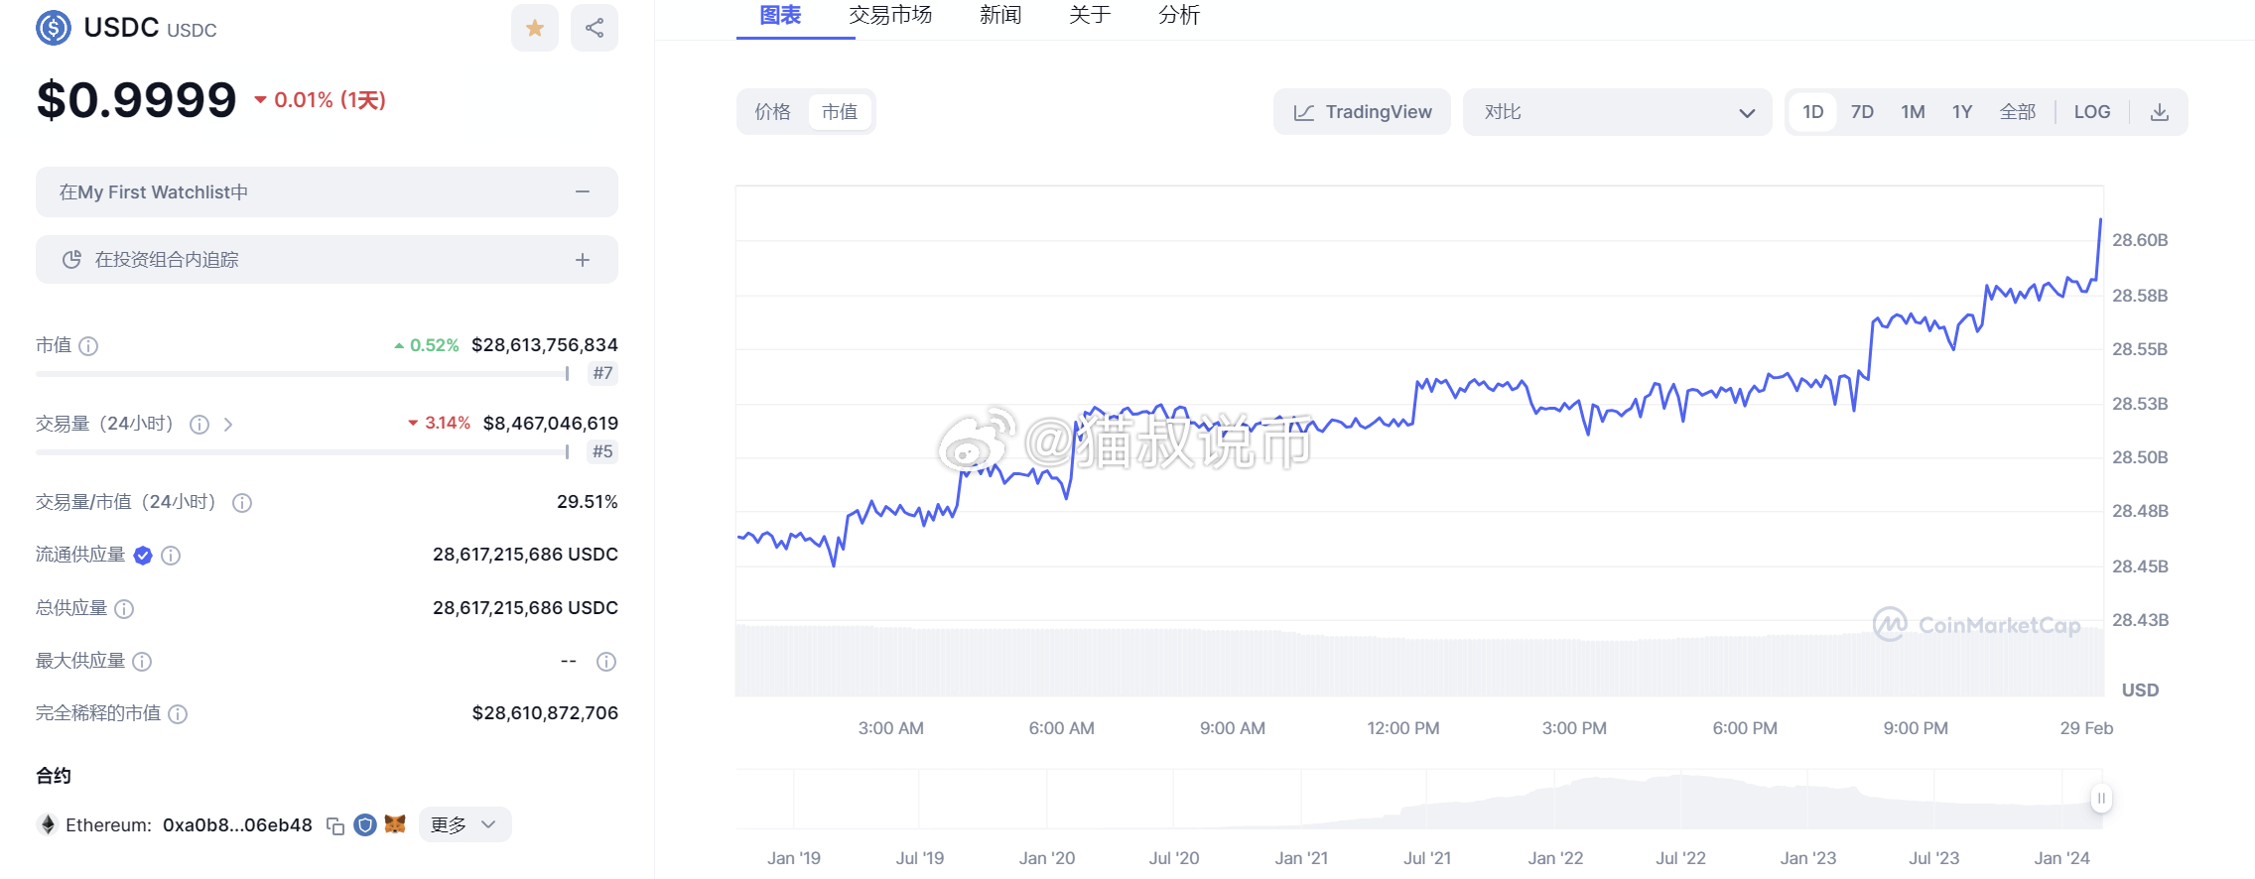Viewport: 2255px width, 879px height.
Task: Expand 交易量 (24小时) chevron arrow
Action: point(228,425)
